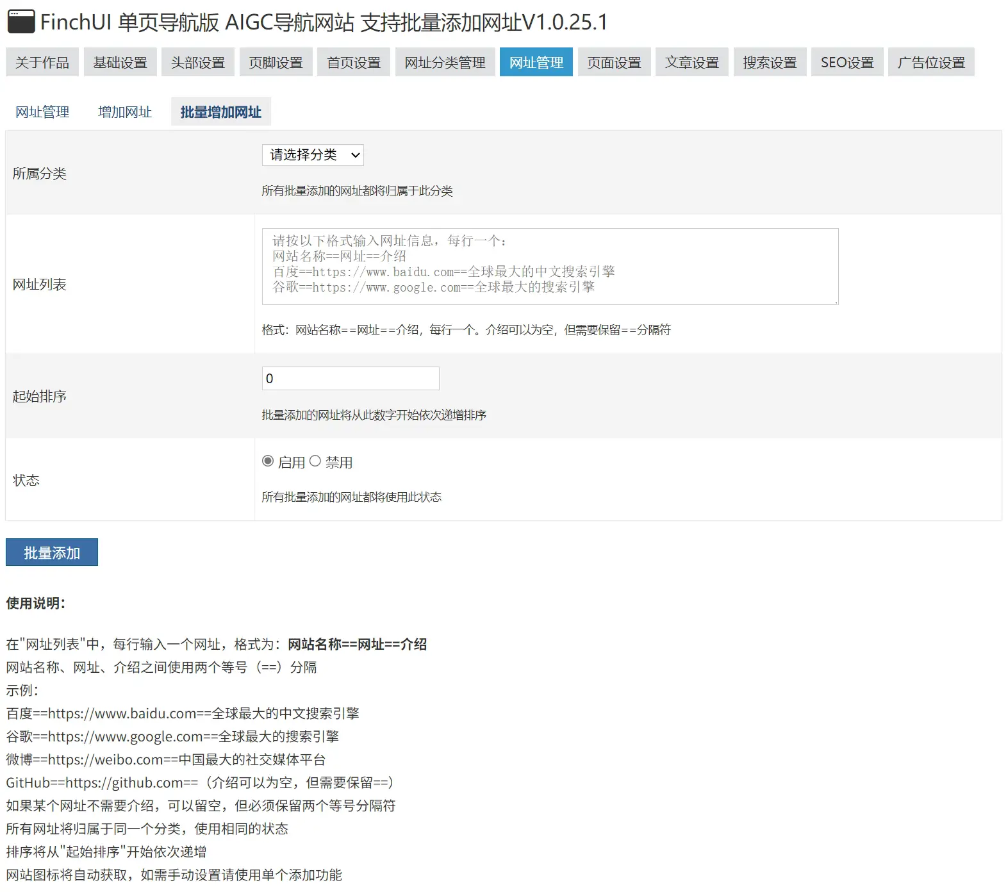Click the 微博==https://weibo.com example line
This screenshot has width=1008, height=892.
166,760
